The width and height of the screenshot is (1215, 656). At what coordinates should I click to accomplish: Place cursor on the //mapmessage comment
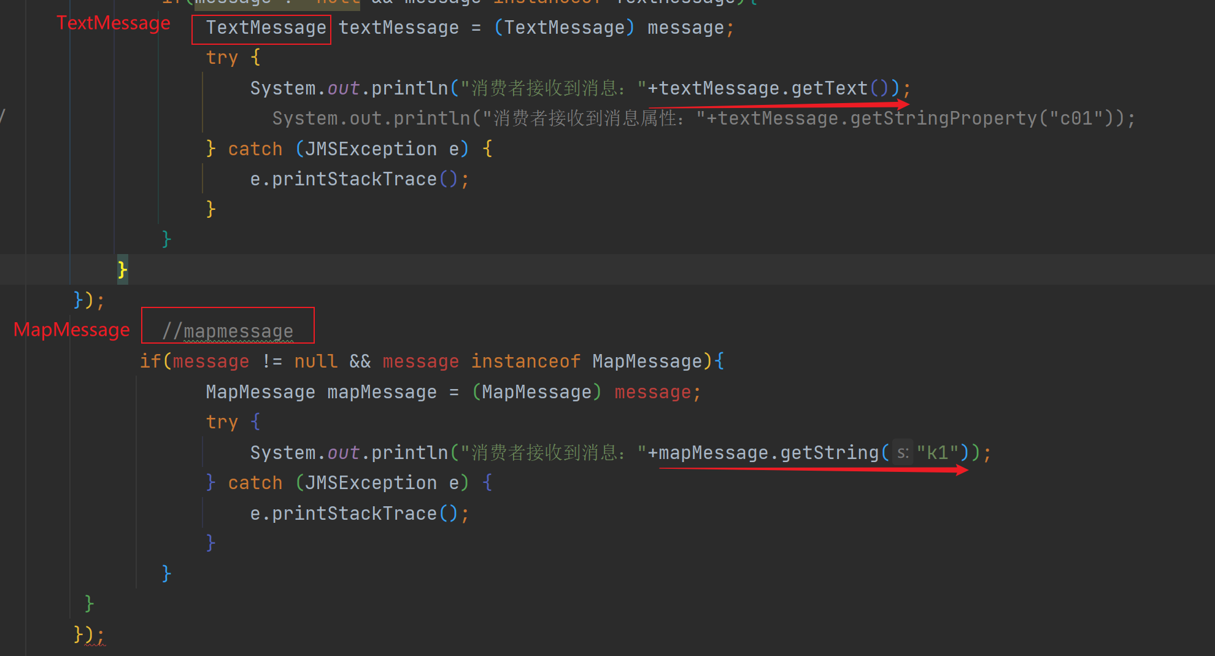pyautogui.click(x=228, y=331)
